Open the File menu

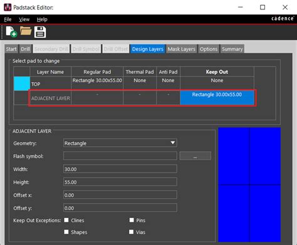(8, 19)
